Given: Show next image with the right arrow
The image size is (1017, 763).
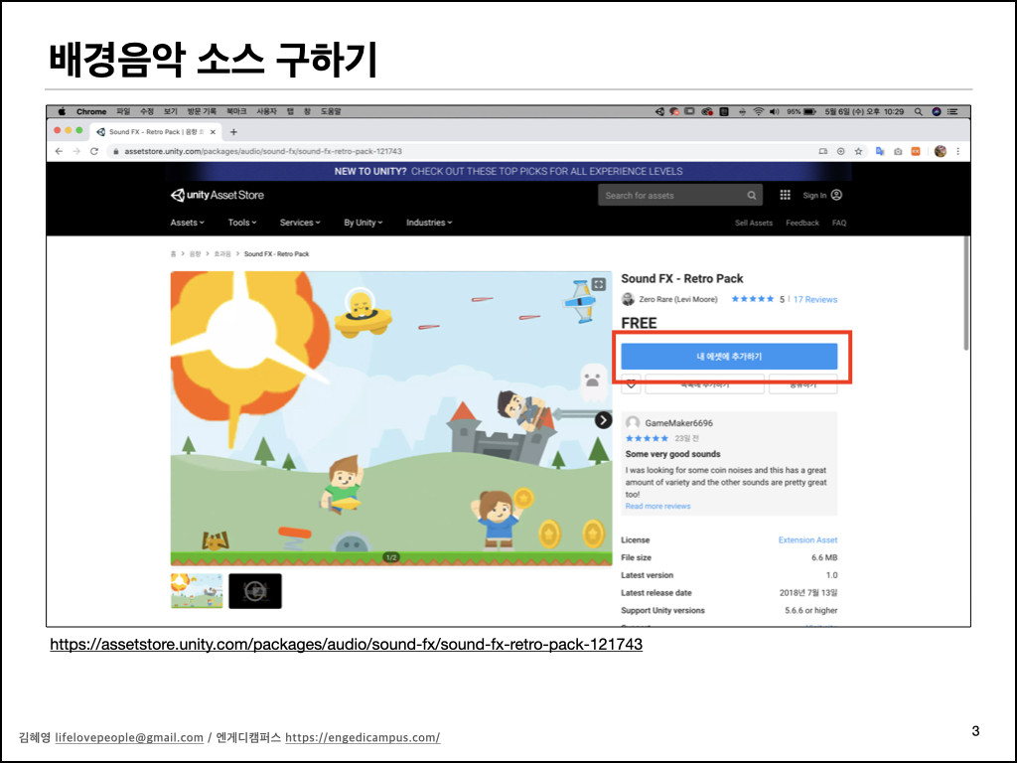Looking at the screenshot, I should click(603, 420).
